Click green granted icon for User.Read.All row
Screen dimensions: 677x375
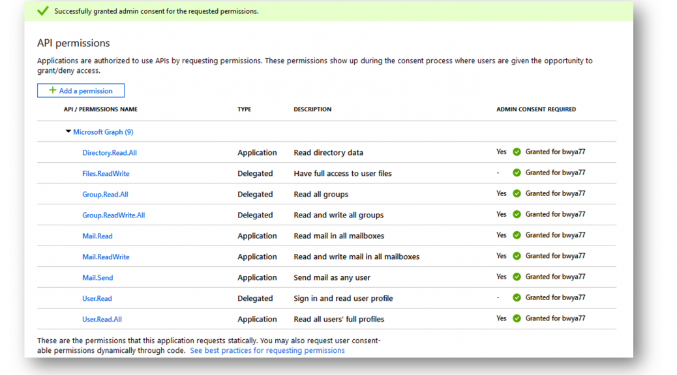517,318
